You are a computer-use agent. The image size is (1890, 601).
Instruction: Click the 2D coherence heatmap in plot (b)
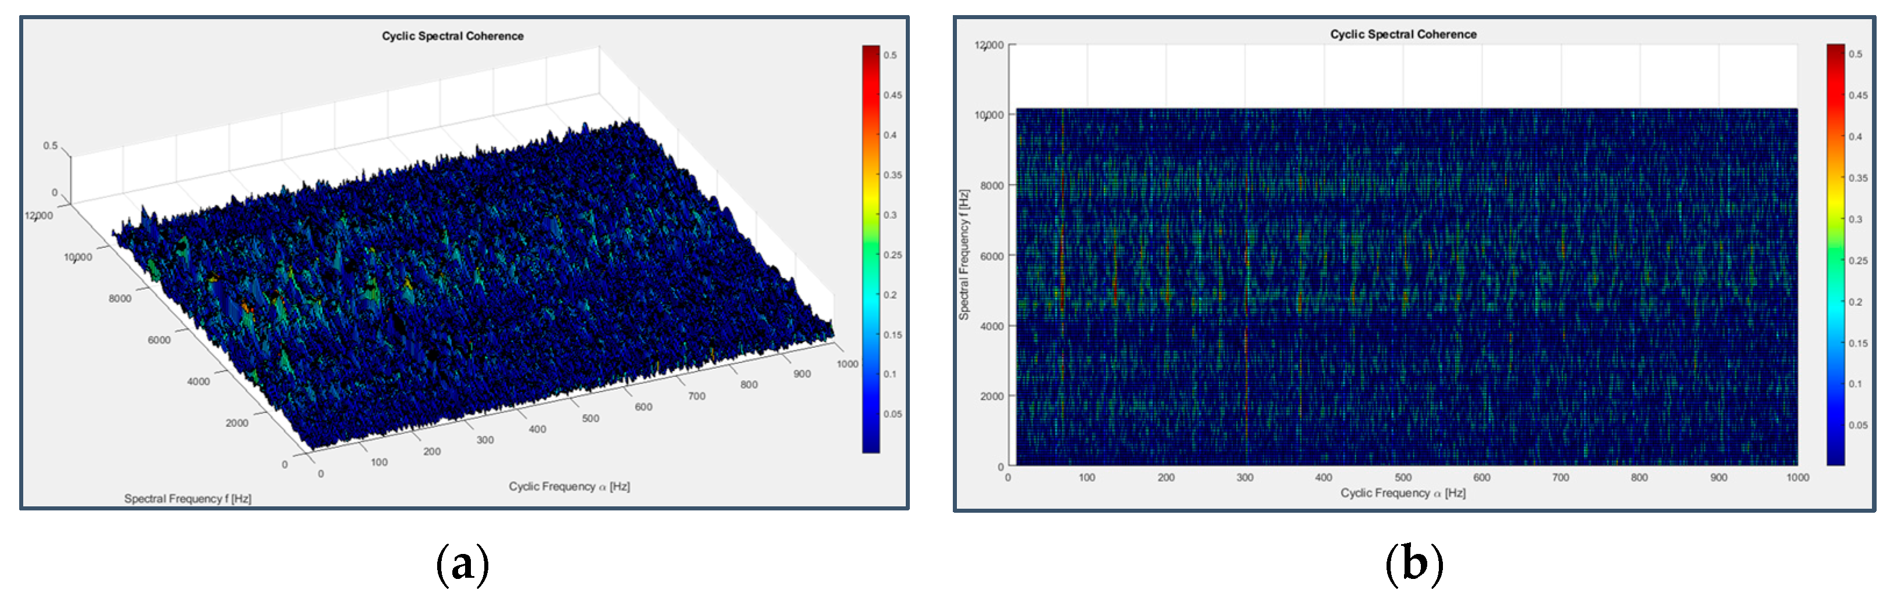click(x=1406, y=287)
